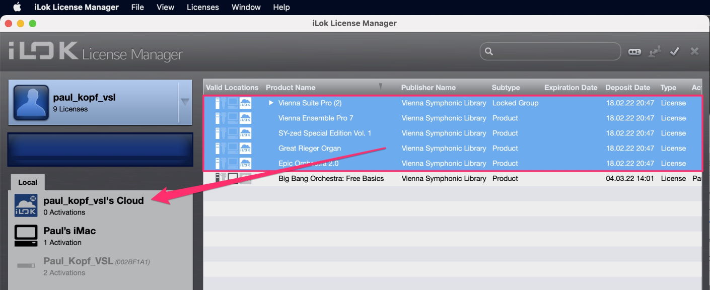The width and height of the screenshot is (710, 290).
Task: Click the cloud location icon for Great Rieger Organ
Action: [245, 148]
